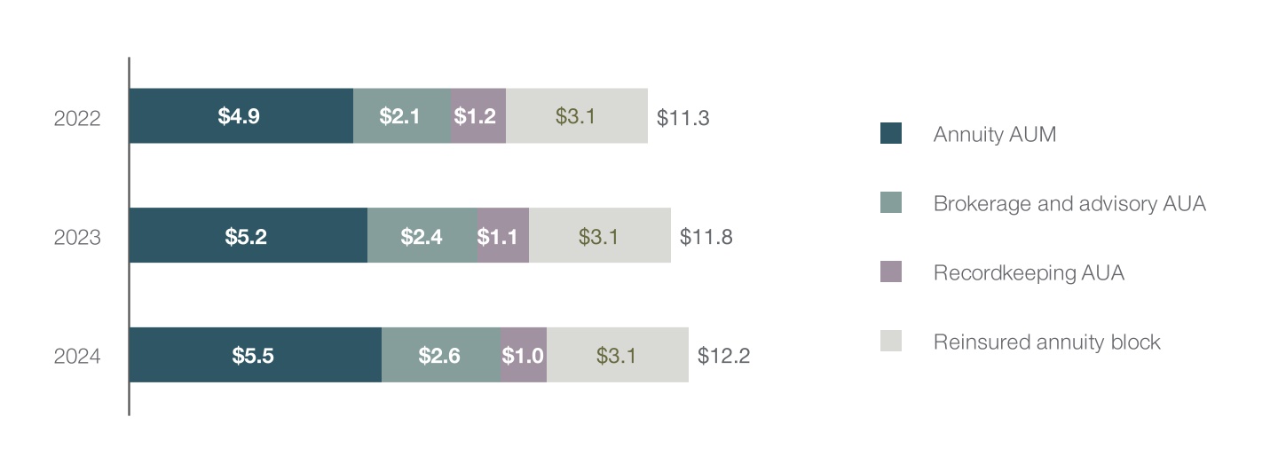This screenshot has height=472, width=1278.
Task: Click the 2023 $1.1 recordkeeping bar segment
Action: click(503, 236)
